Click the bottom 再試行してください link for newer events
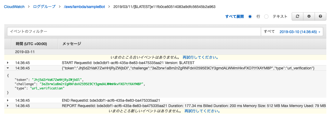329x126 pixels. pyautogui.click(x=203, y=111)
